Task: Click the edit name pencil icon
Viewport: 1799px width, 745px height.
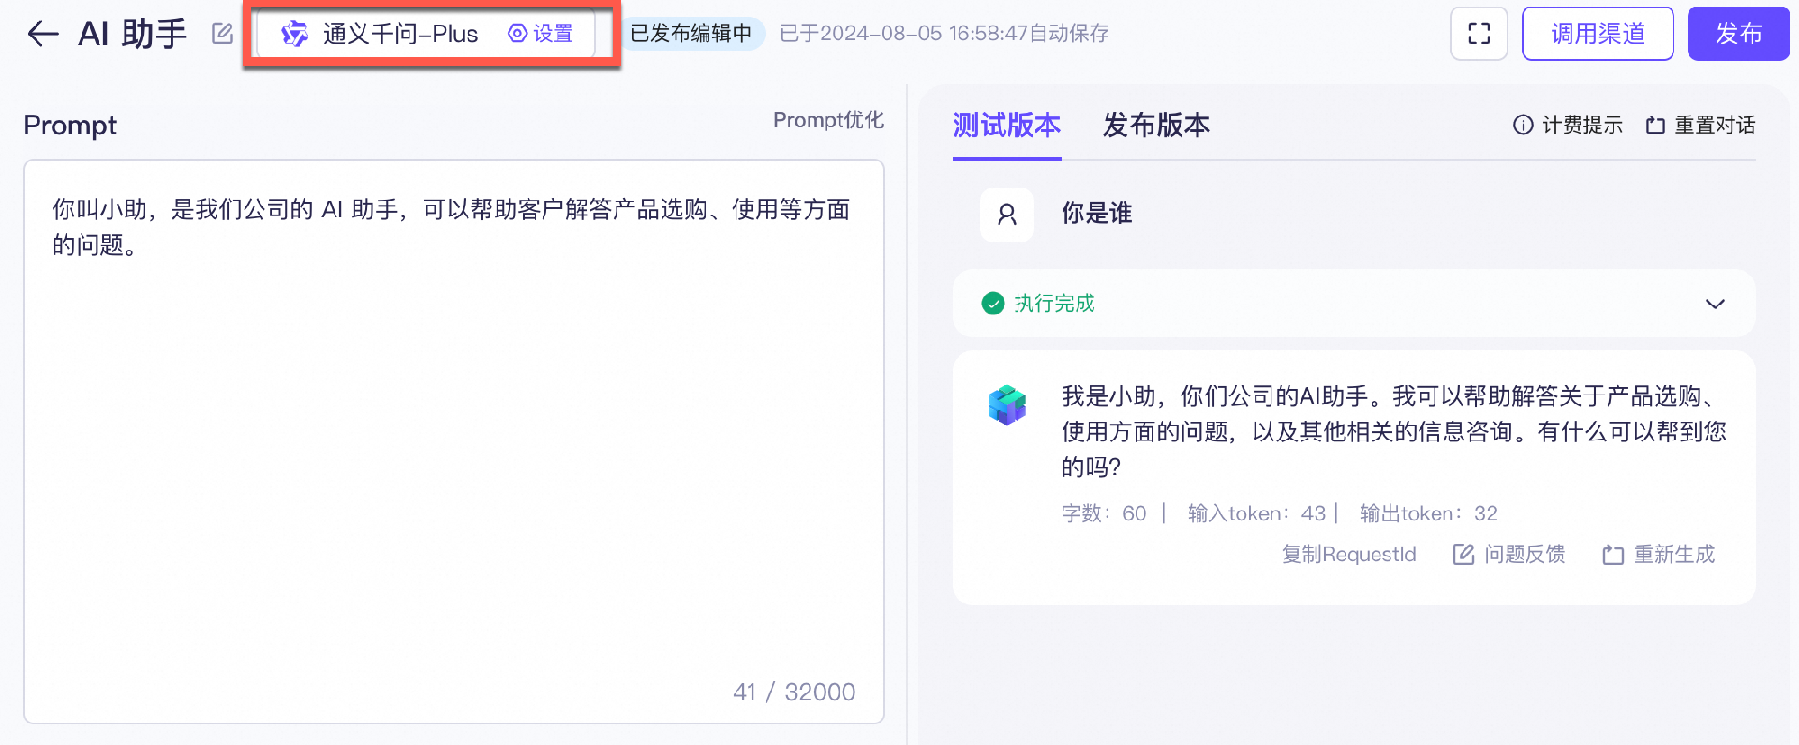Action: pyautogui.click(x=222, y=35)
